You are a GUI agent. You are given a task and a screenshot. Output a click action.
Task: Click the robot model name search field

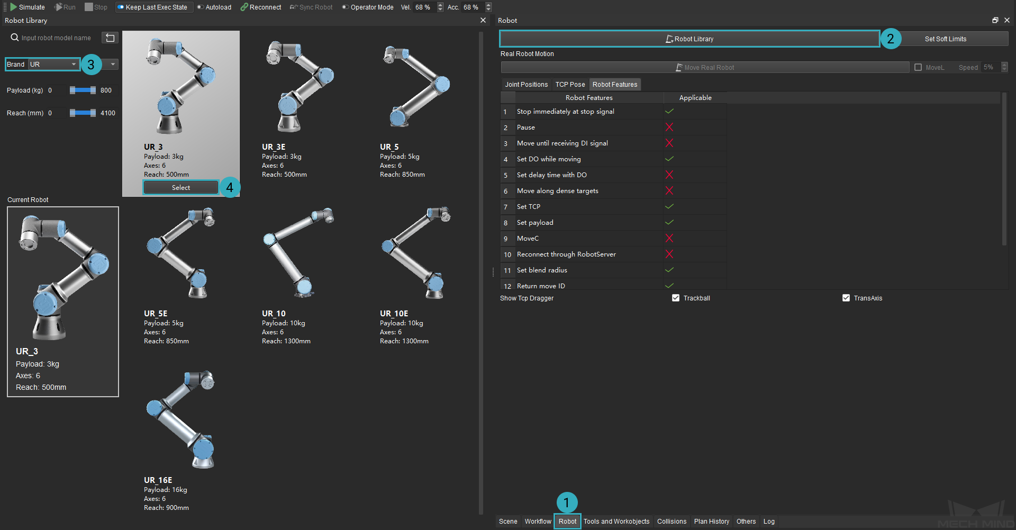click(x=56, y=38)
